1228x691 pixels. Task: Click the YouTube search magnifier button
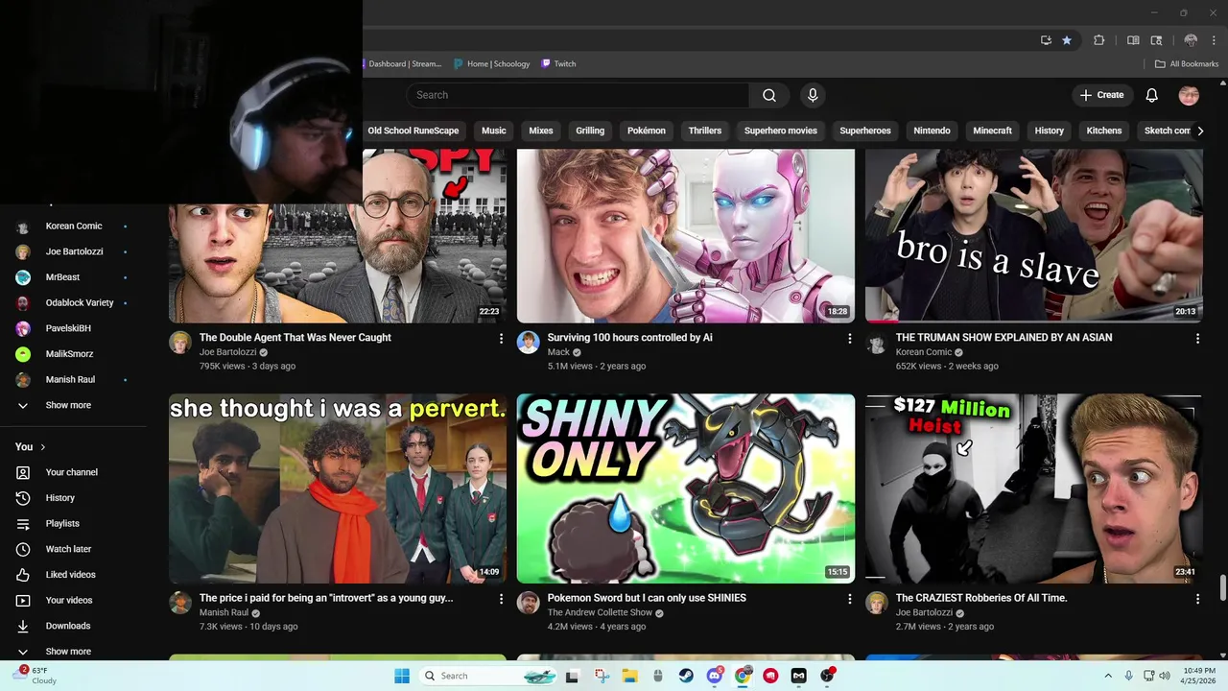click(x=769, y=95)
